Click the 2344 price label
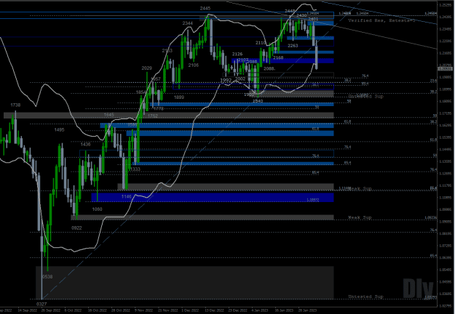This screenshot has height=314, width=455. tap(187, 23)
